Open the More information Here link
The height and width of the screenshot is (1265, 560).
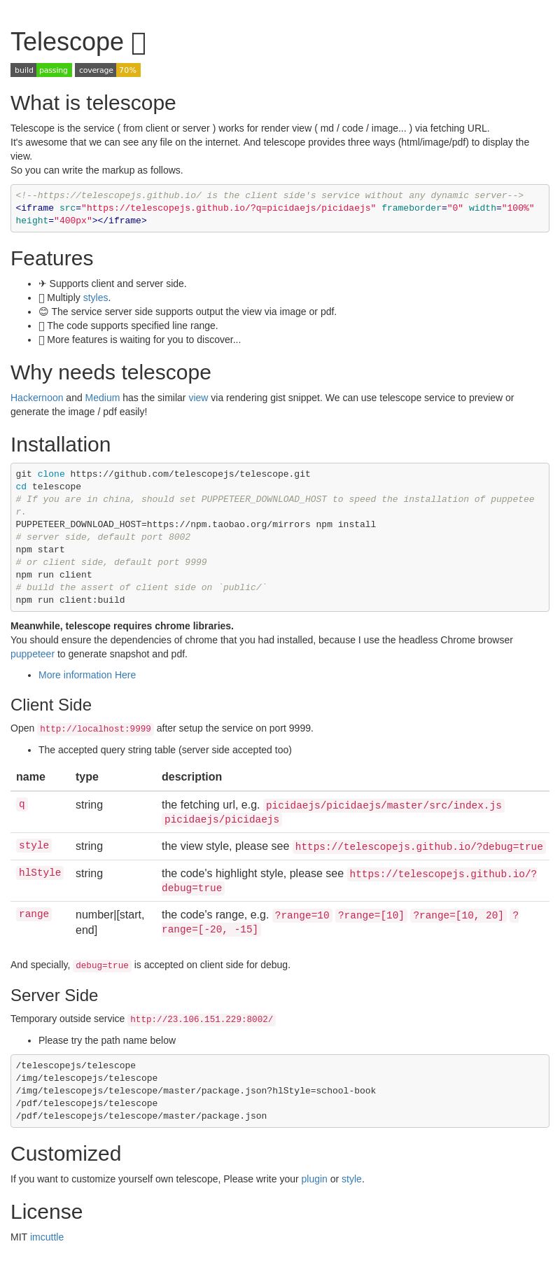[87, 675]
